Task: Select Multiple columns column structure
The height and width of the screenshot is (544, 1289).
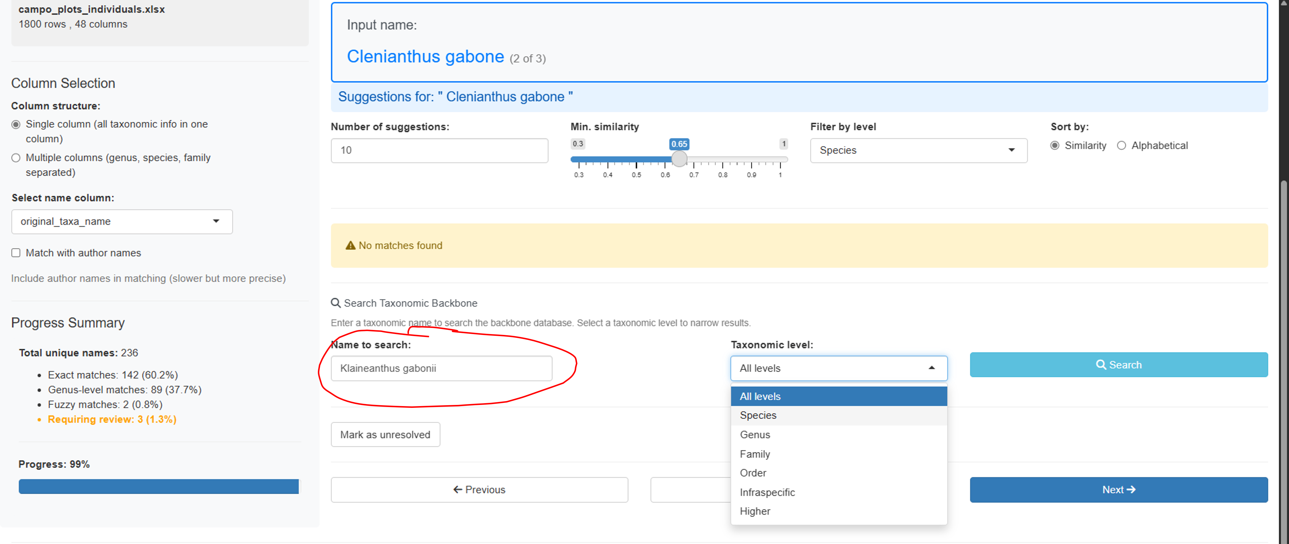Action: [16, 158]
